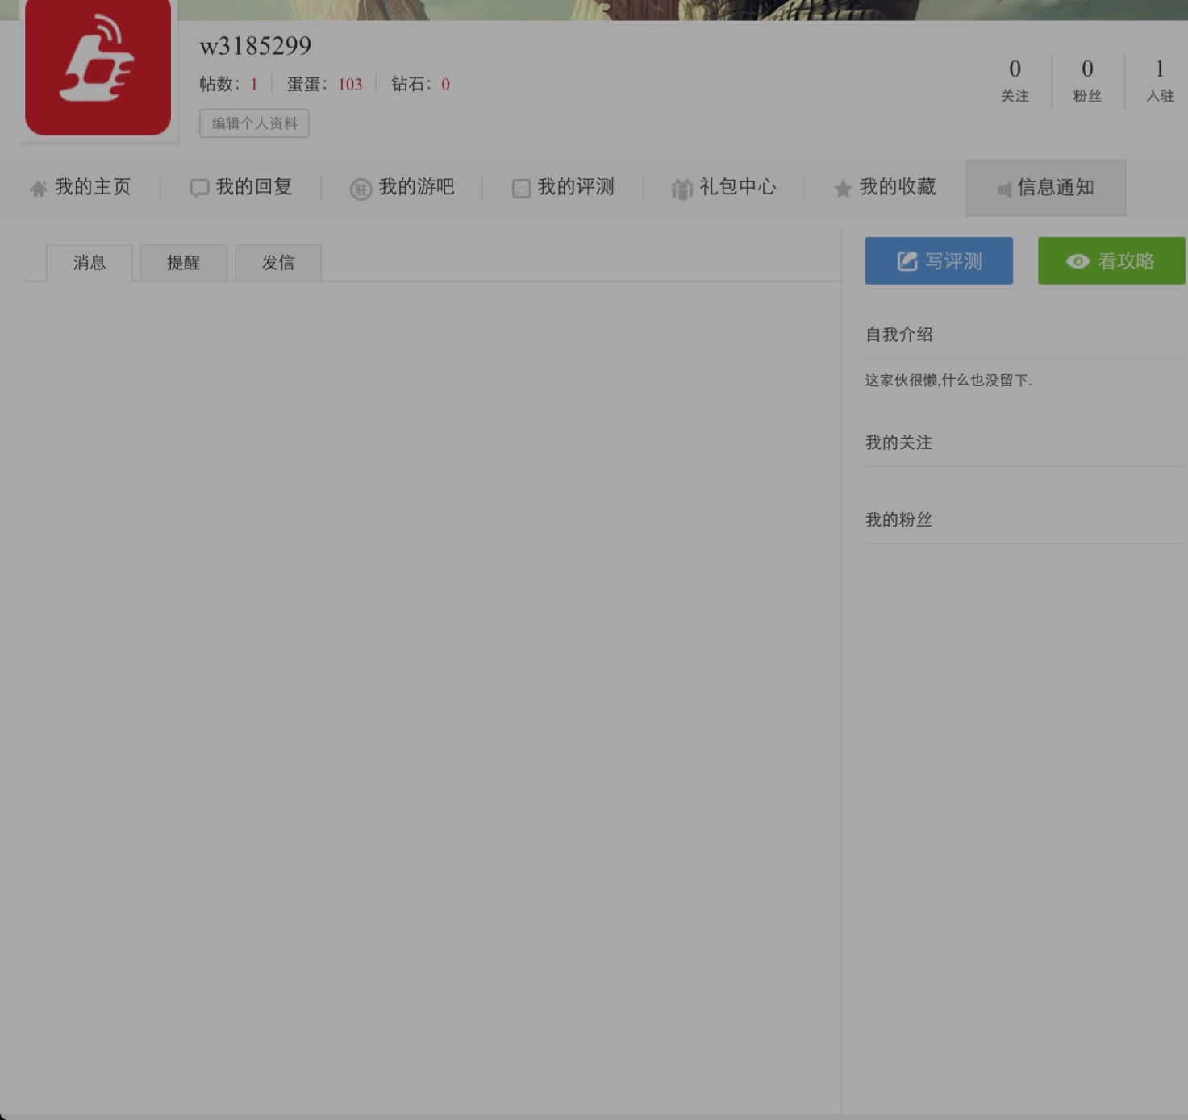Switch to the 消息 tab
This screenshot has height=1120, width=1188.
[90, 263]
